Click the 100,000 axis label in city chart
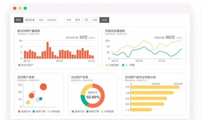The height and width of the screenshot is (120, 202). 178,84
